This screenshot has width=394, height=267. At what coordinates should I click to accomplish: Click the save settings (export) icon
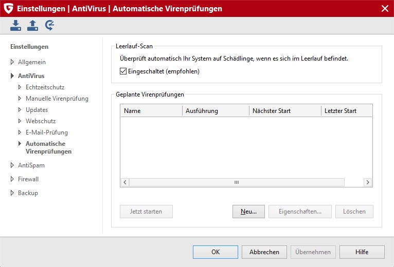(33, 25)
